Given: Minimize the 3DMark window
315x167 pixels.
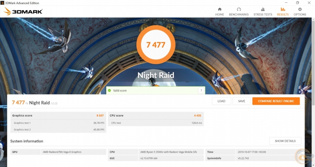Looking at the screenshot, I should (286, 2).
